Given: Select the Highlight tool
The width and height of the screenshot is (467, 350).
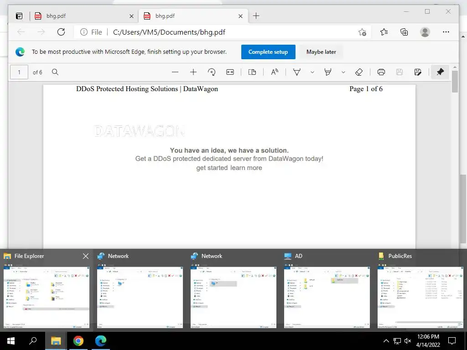Looking at the screenshot, I should click(x=328, y=72).
